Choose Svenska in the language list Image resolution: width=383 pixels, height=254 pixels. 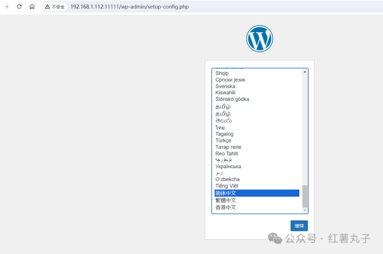pyautogui.click(x=225, y=86)
